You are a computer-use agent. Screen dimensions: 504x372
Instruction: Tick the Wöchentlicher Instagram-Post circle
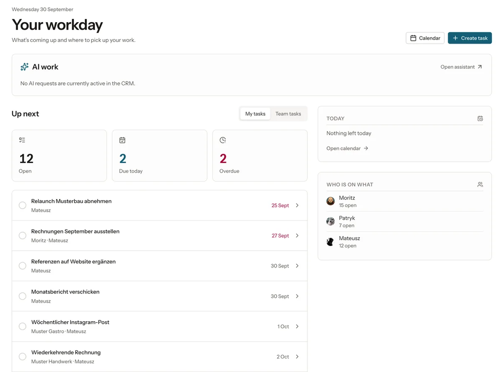point(23,326)
